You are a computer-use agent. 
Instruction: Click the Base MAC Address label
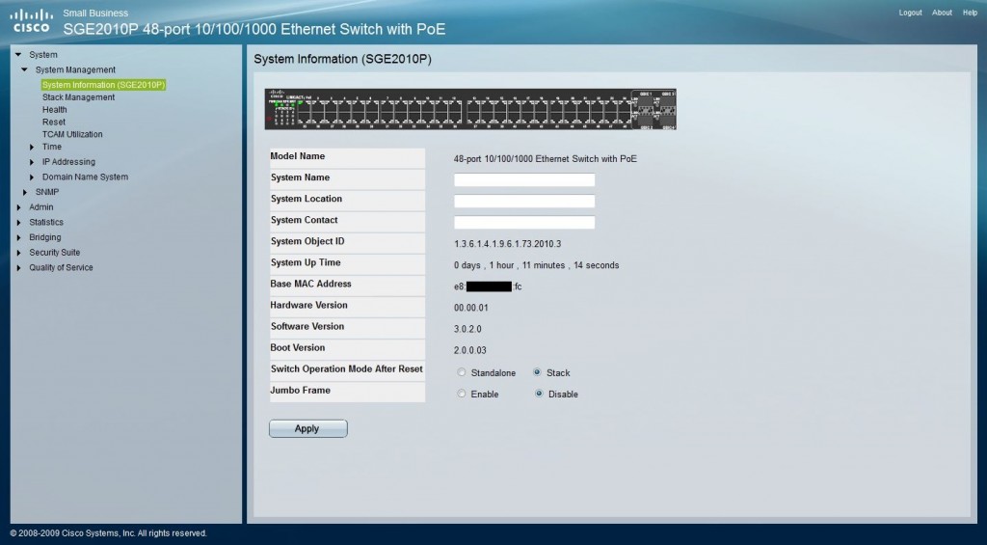[x=311, y=285]
